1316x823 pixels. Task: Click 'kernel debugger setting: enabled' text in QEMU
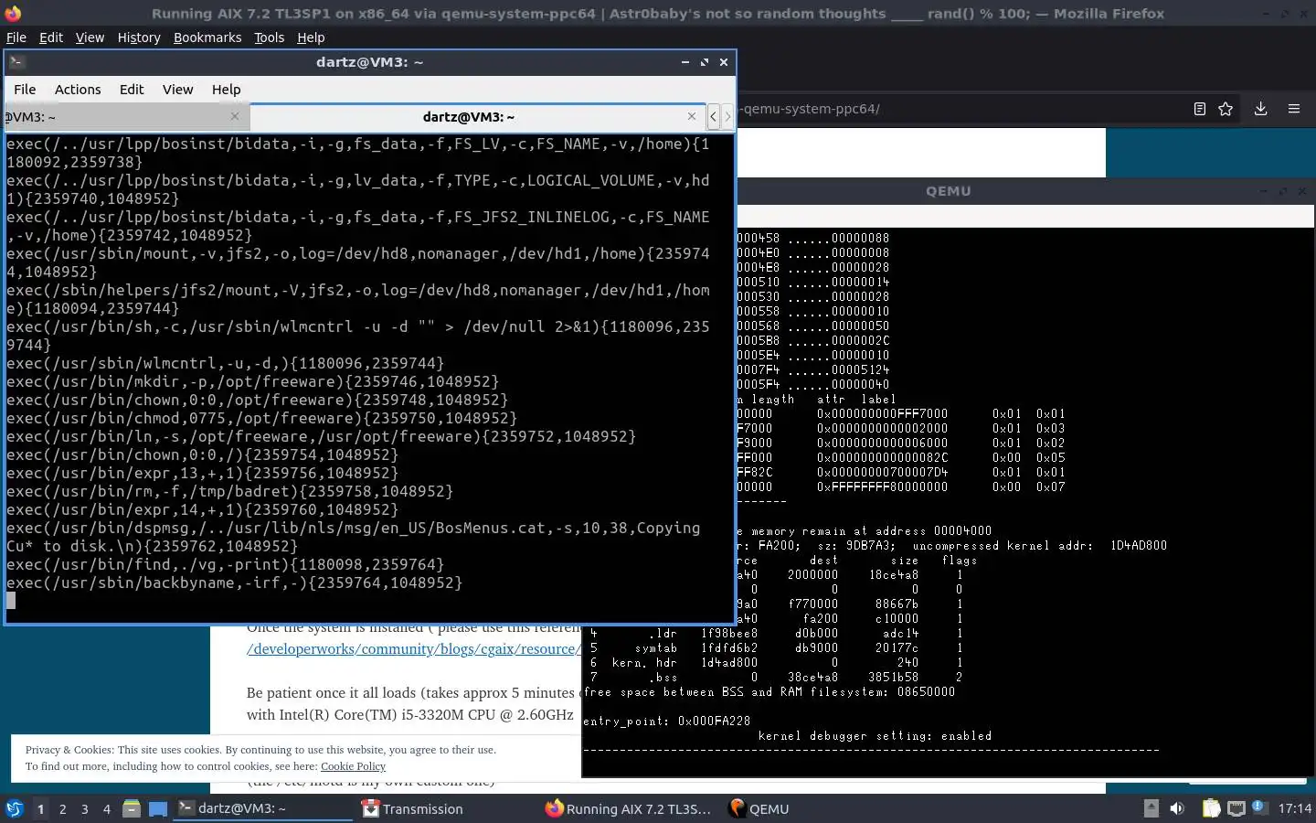tap(875, 735)
